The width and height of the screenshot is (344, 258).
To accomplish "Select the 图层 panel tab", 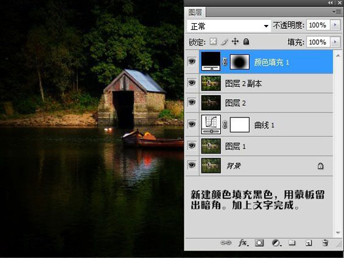I will (x=195, y=12).
